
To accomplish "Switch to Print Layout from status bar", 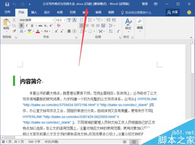I will click(134, 142).
